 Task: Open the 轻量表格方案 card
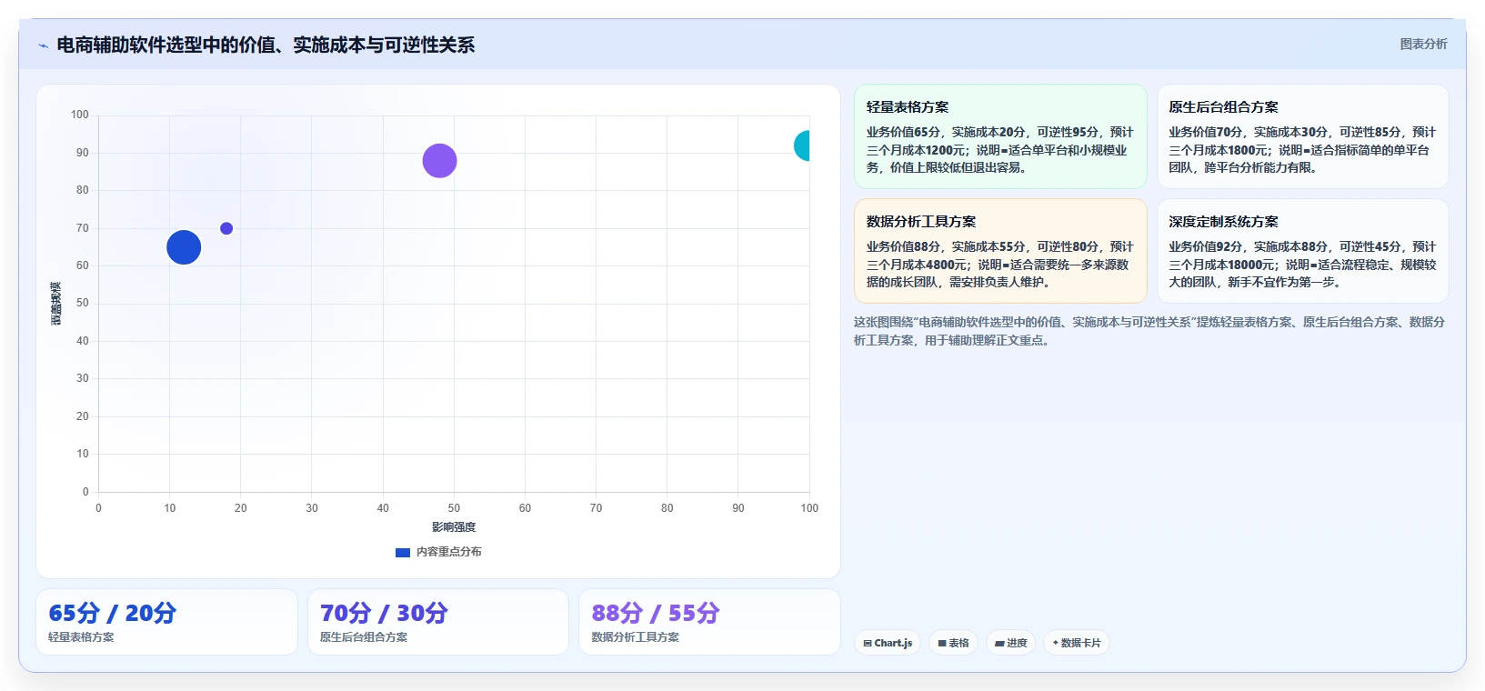(x=1000, y=136)
